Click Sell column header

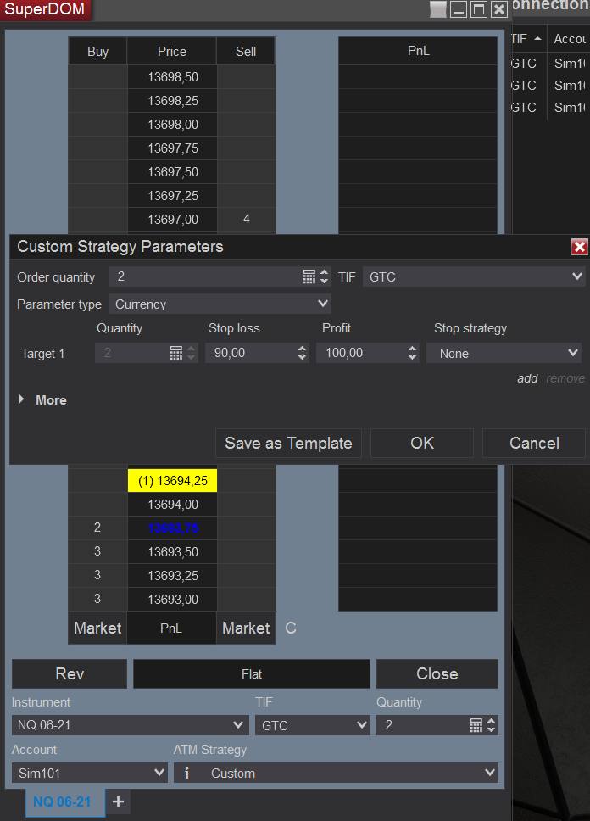tap(246, 51)
